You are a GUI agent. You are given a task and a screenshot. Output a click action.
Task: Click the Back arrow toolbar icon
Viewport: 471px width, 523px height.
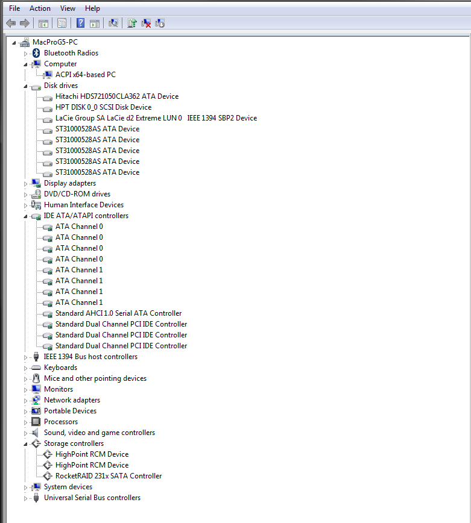point(11,23)
